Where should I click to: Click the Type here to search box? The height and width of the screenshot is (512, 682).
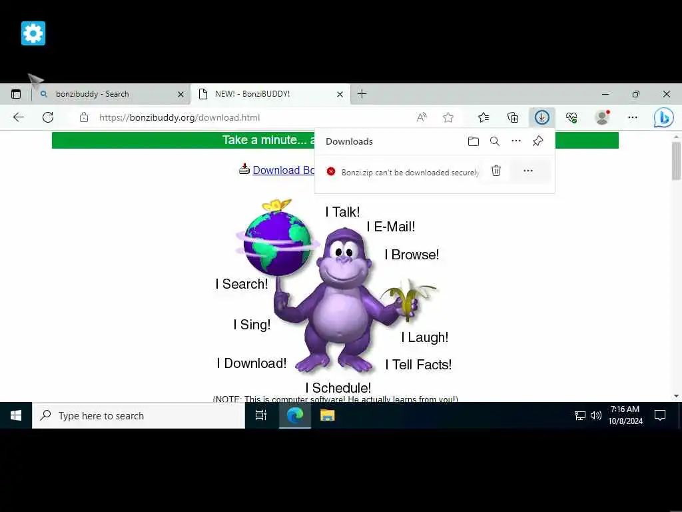[x=139, y=416]
